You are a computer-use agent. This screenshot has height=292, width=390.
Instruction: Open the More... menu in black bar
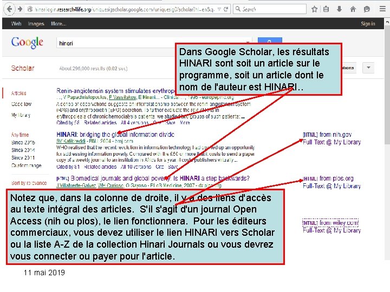[x=58, y=24]
